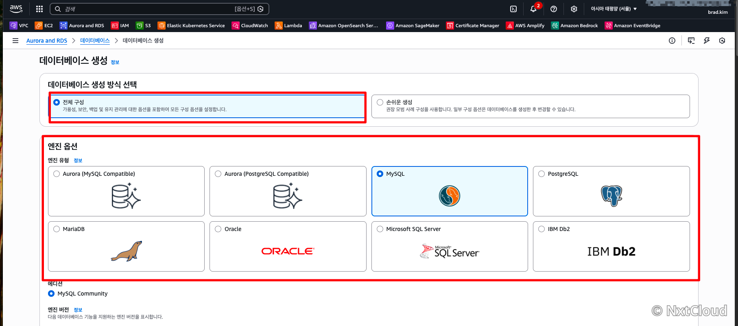This screenshot has height=326, width=738.
Task: Open the S3 shortcut
Action: click(144, 26)
